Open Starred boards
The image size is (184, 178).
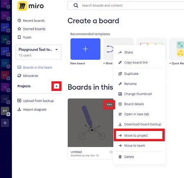click(x=31, y=29)
